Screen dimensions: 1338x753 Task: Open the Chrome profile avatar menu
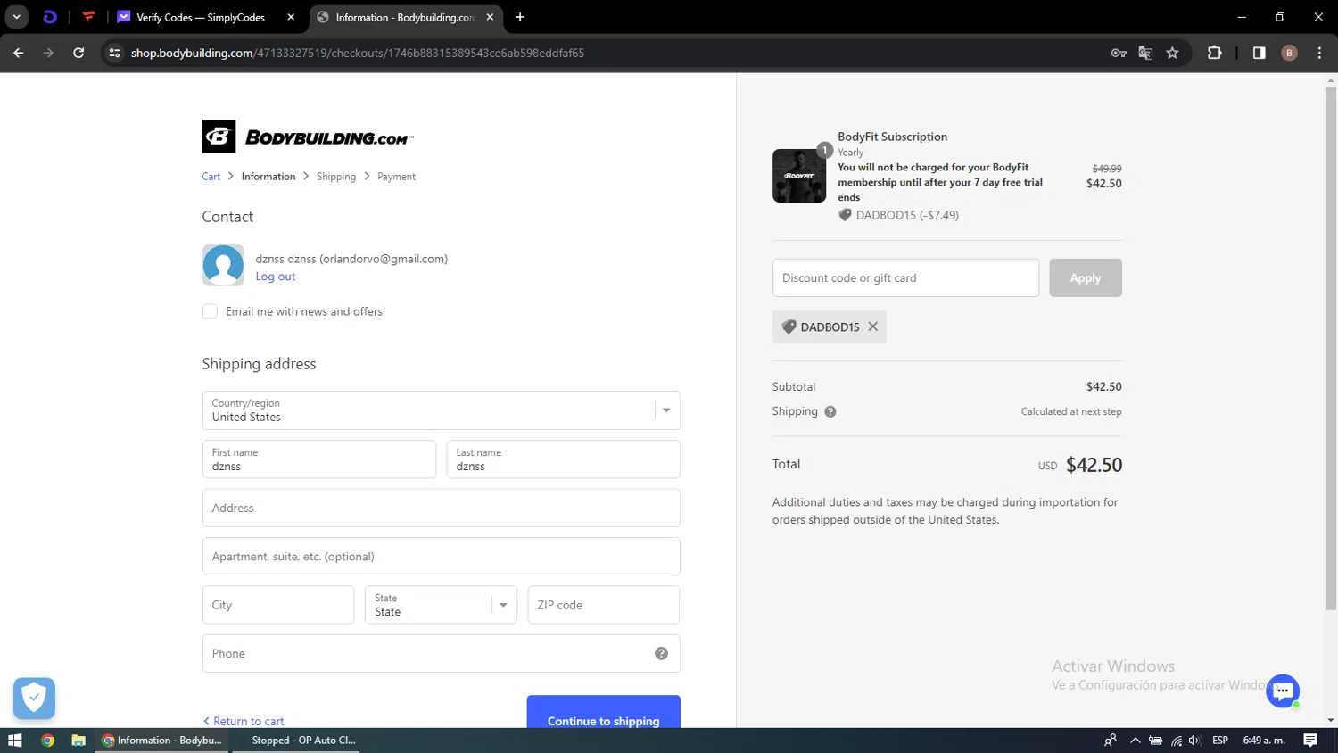coord(1289,53)
